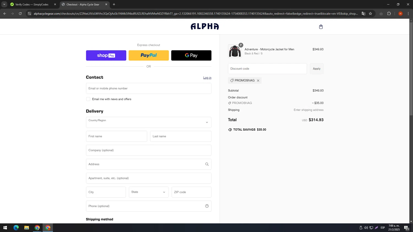This screenshot has height=232, width=413.
Task: Click the ALPHA store logo
Action: tap(205, 26)
